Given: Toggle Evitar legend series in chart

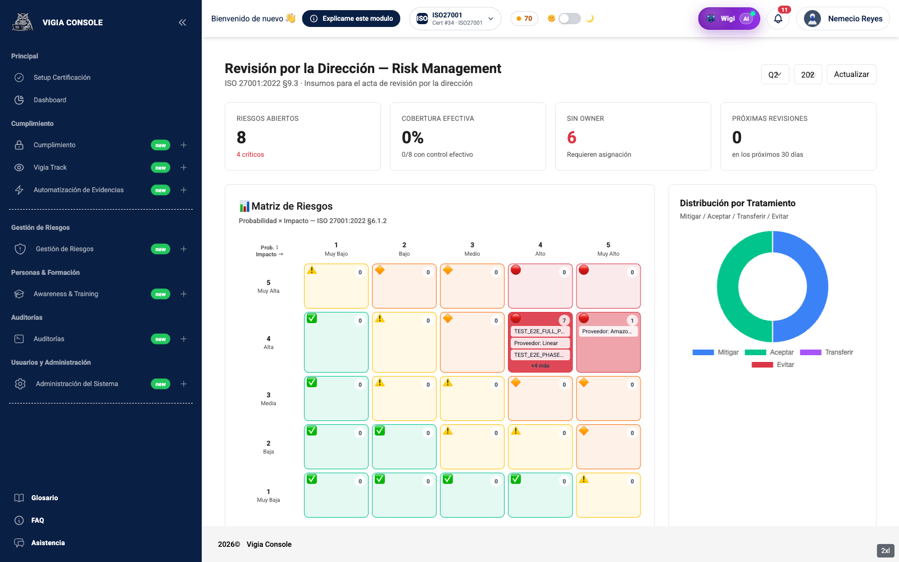Looking at the screenshot, I should [773, 365].
